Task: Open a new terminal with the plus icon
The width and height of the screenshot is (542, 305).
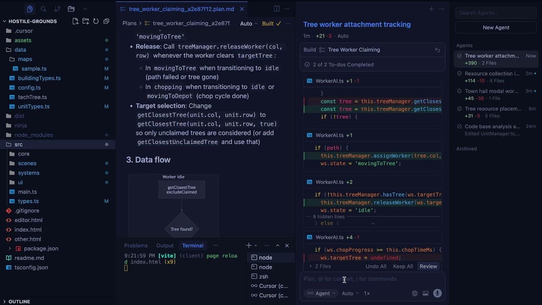Action: click(x=248, y=245)
